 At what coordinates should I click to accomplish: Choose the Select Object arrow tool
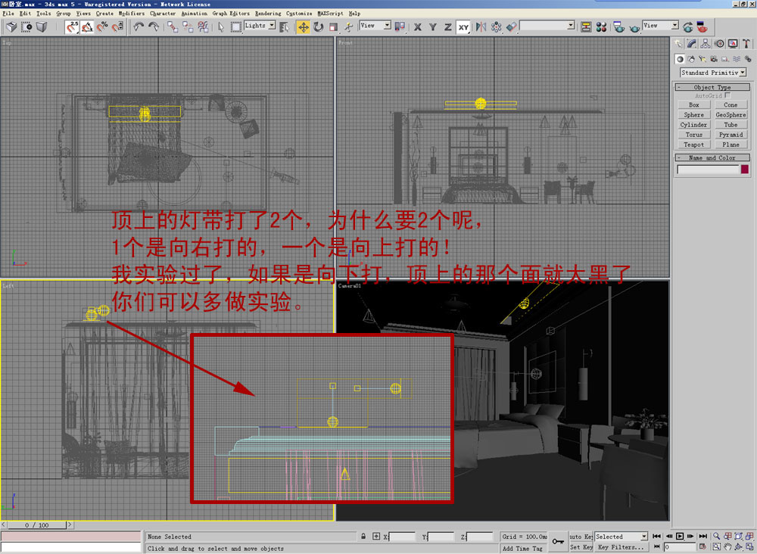[x=221, y=27]
